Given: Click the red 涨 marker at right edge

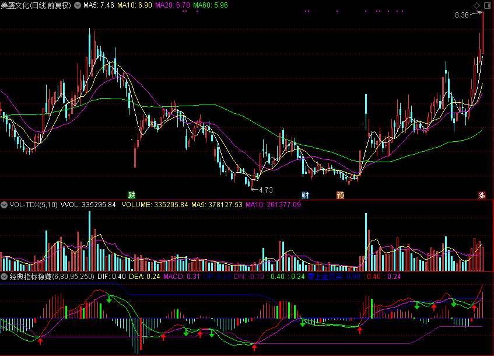Looking at the screenshot, I should point(482,194).
